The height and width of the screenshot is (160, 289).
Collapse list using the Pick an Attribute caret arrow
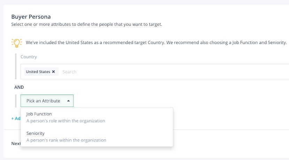click(68, 101)
